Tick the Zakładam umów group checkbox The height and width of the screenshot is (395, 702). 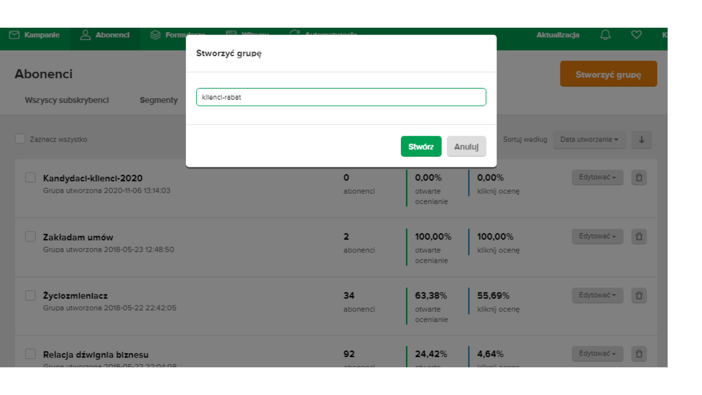[x=30, y=237]
